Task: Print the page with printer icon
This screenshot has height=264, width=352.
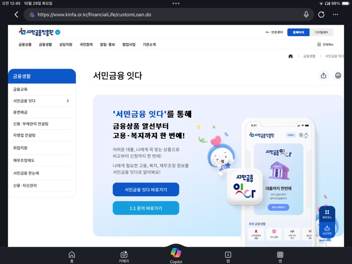Action: pos(338,75)
